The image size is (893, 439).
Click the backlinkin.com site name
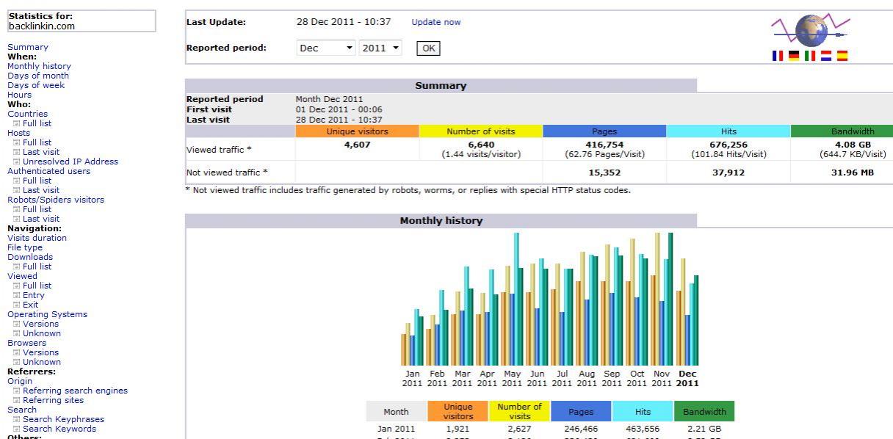click(42, 26)
